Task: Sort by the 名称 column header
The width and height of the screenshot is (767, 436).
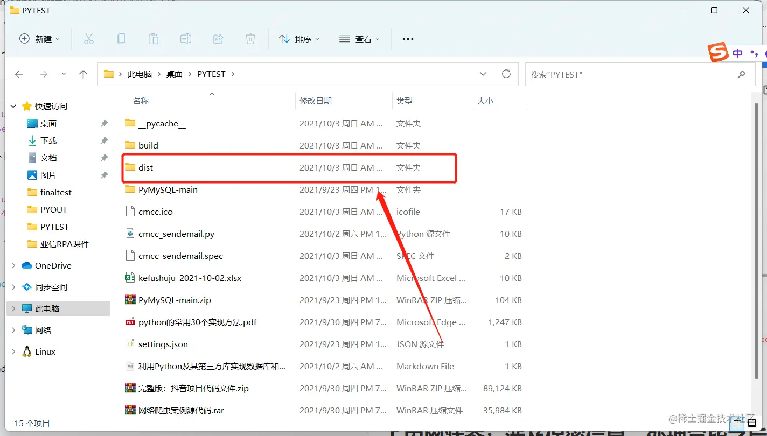Action: 141,101
